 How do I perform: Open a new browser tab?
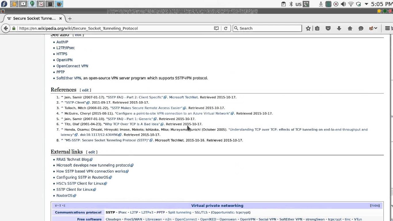[x=70, y=18]
